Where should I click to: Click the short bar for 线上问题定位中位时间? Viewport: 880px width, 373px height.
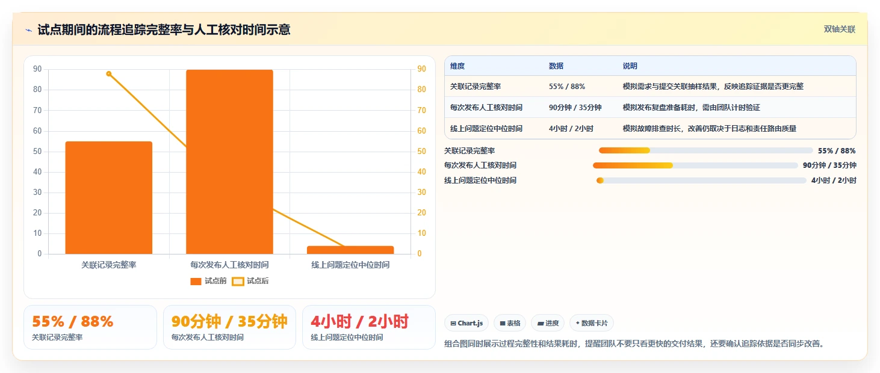pos(350,250)
